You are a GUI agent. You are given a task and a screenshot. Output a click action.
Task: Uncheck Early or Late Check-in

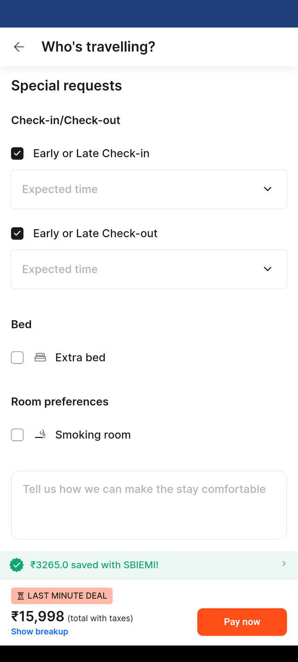coord(17,154)
